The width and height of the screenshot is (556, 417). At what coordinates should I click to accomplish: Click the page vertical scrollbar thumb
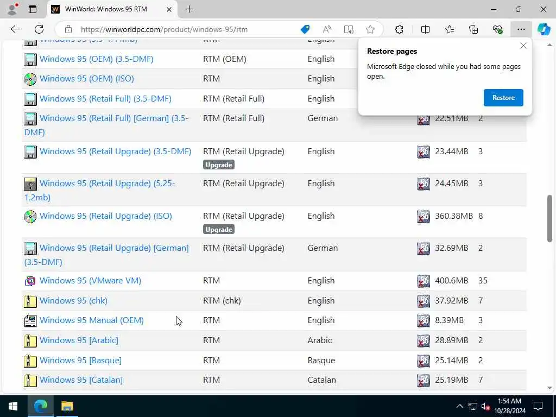click(549, 218)
